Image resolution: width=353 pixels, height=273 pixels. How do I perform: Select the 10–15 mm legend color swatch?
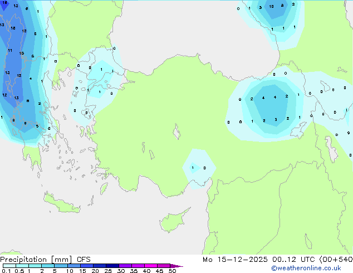click(73, 266)
